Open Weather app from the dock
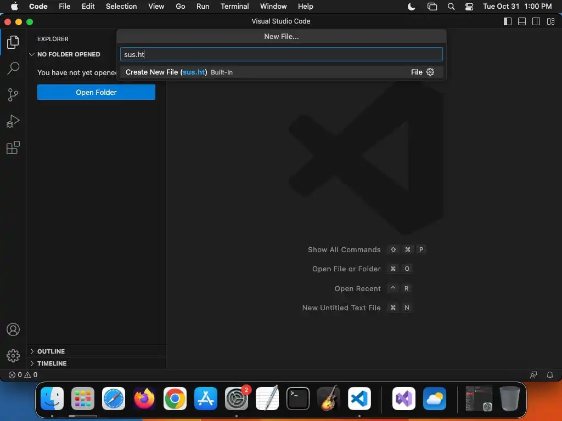 (435, 398)
